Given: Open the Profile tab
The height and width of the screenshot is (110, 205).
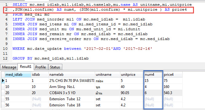Looking at the screenshot, I should [x=41, y=67].
